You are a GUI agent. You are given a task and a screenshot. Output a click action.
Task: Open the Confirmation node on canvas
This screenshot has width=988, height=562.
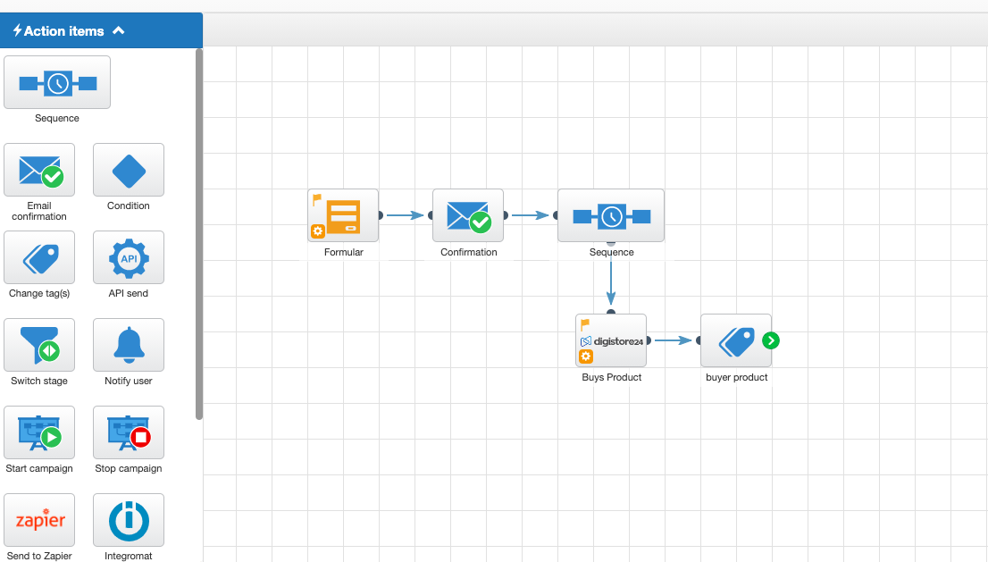tap(468, 215)
